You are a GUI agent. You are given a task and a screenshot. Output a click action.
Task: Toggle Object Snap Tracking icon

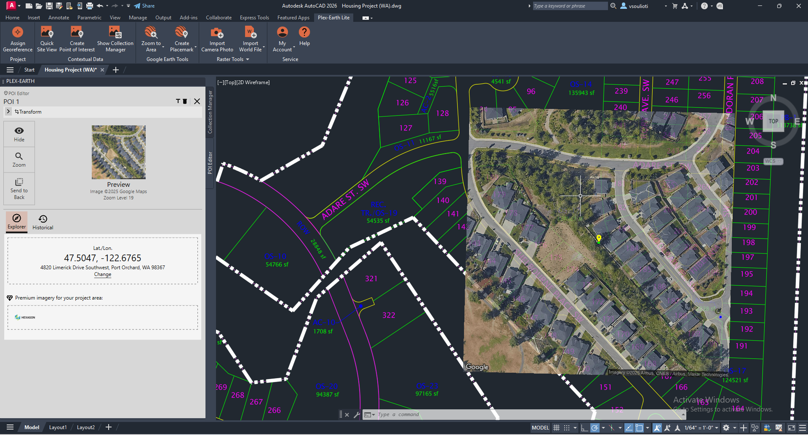point(629,428)
